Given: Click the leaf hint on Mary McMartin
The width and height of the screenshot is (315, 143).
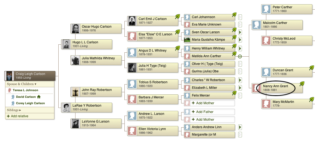Looking at the screenshot, I should 312,99.
